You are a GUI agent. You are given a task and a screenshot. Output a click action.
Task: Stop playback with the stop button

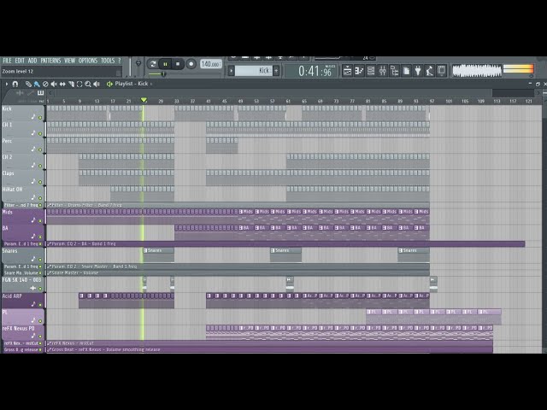[178, 64]
